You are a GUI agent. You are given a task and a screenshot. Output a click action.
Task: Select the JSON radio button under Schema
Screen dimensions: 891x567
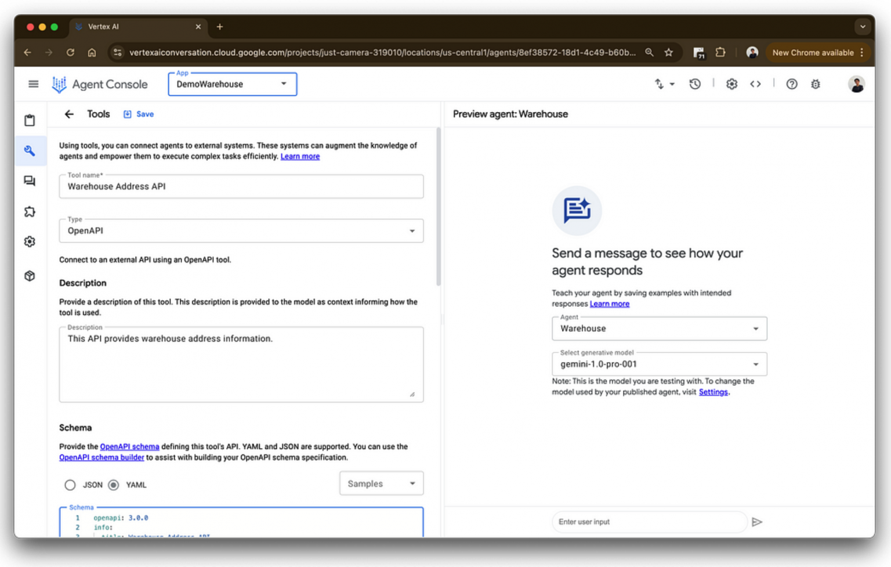(x=70, y=485)
